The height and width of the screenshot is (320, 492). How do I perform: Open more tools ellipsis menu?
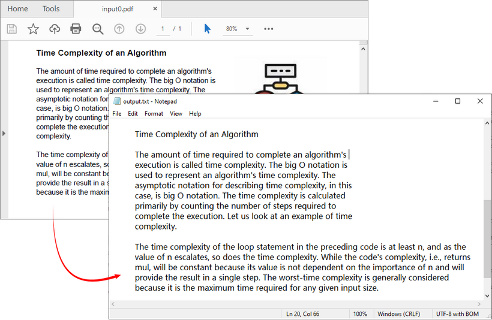click(x=269, y=29)
